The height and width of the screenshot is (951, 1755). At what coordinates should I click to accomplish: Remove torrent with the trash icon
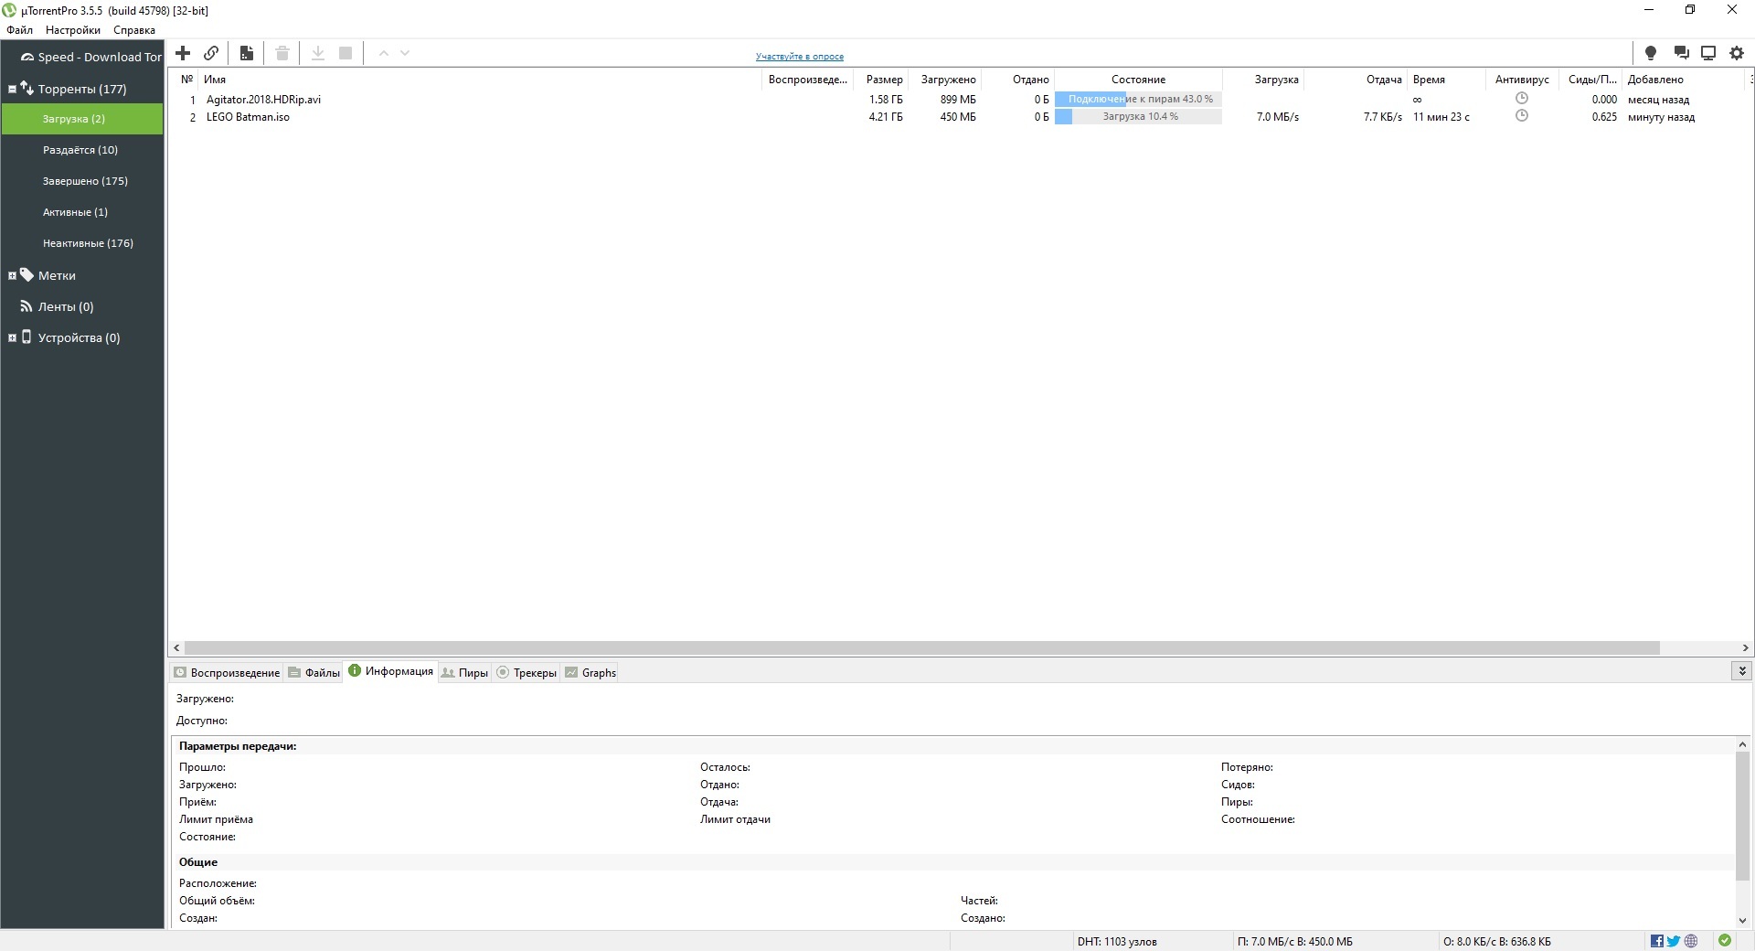[x=282, y=53]
